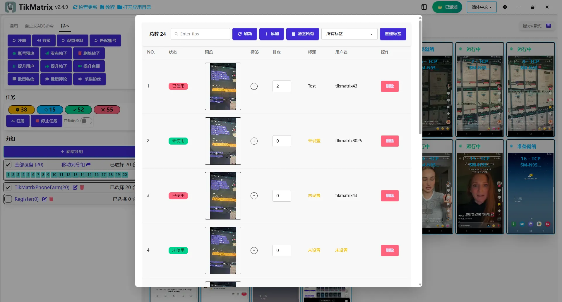
Task: Click the add-tag plus icon in row 3
Action: coord(254,196)
